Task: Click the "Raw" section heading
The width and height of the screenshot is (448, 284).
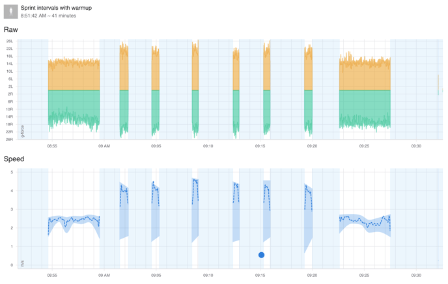Action: [11, 30]
